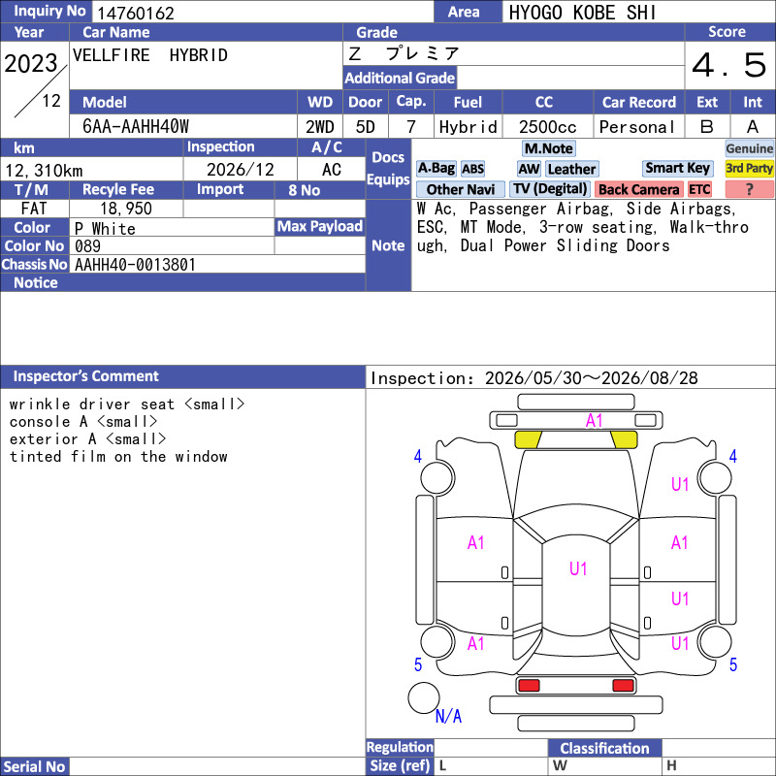Click the score value 4.5

tap(729, 65)
